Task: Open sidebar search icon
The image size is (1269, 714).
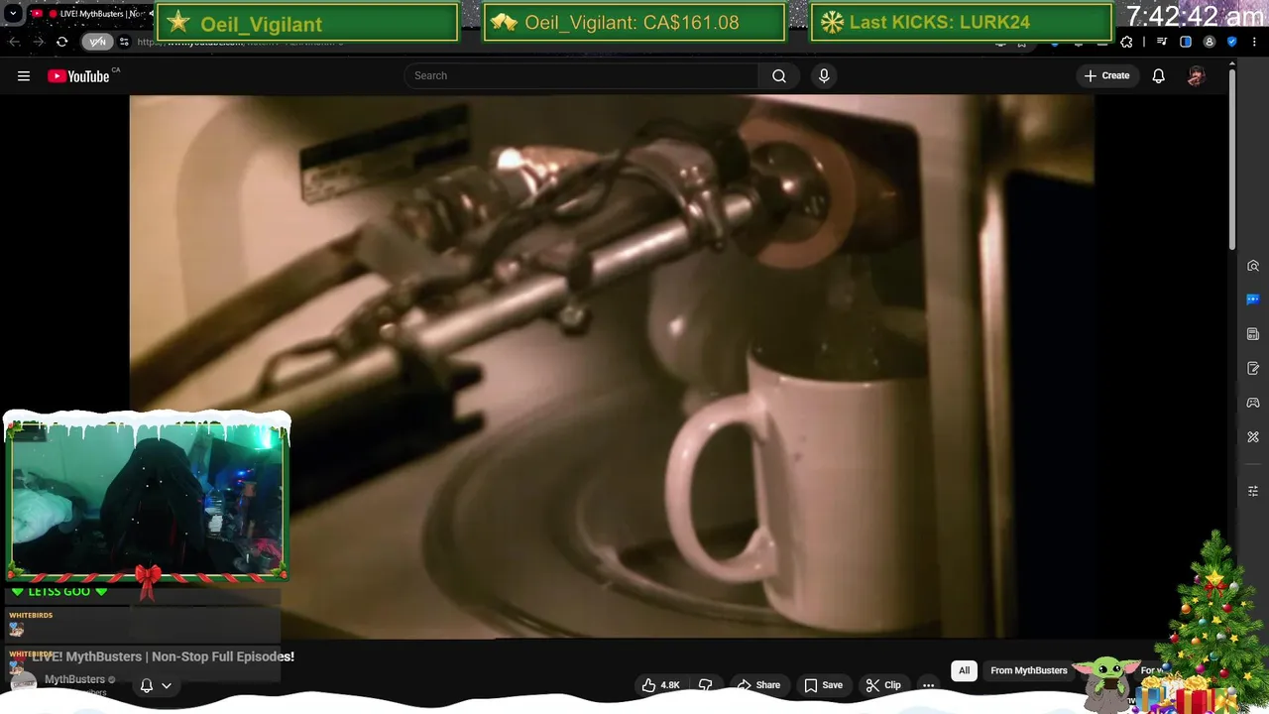Action: [x=1253, y=266]
